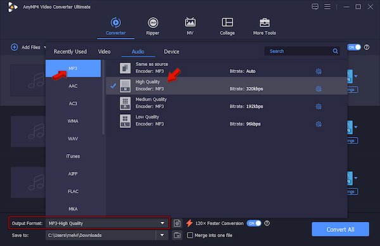Switch to Device format tab
The width and height of the screenshot is (380, 246).
click(172, 52)
